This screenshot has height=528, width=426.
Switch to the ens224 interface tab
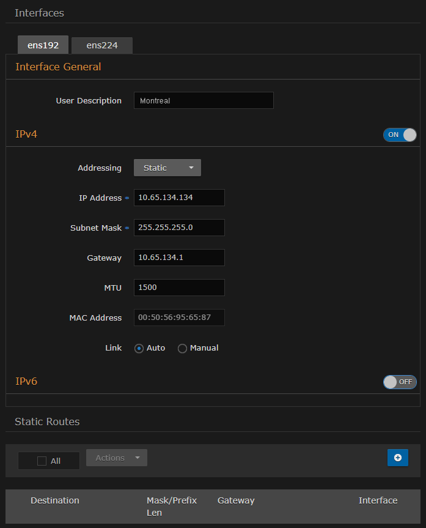102,45
